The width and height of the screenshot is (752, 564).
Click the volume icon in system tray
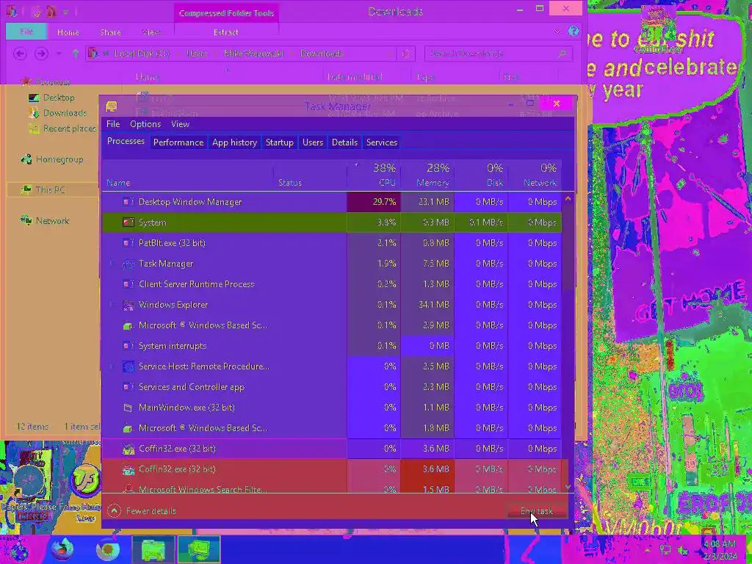684,551
